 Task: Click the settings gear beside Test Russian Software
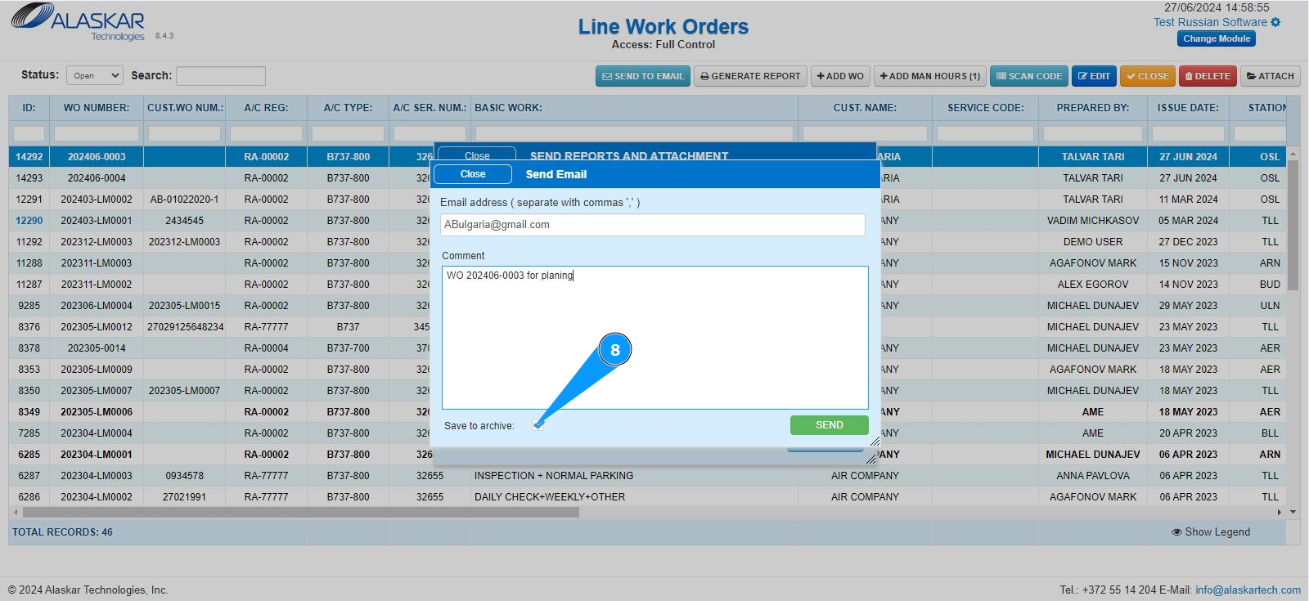click(x=1275, y=22)
